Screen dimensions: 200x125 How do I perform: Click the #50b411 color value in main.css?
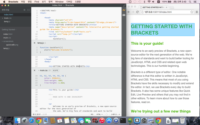(56, 78)
